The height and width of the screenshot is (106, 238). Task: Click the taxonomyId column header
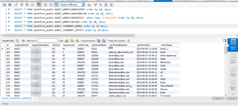tap(69, 45)
